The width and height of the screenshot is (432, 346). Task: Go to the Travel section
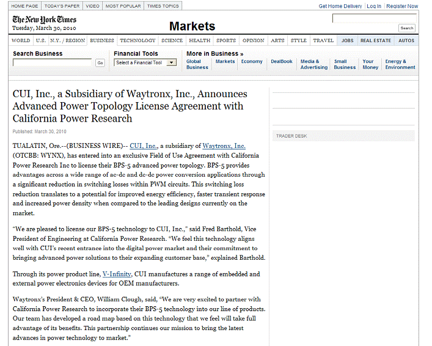coord(323,40)
